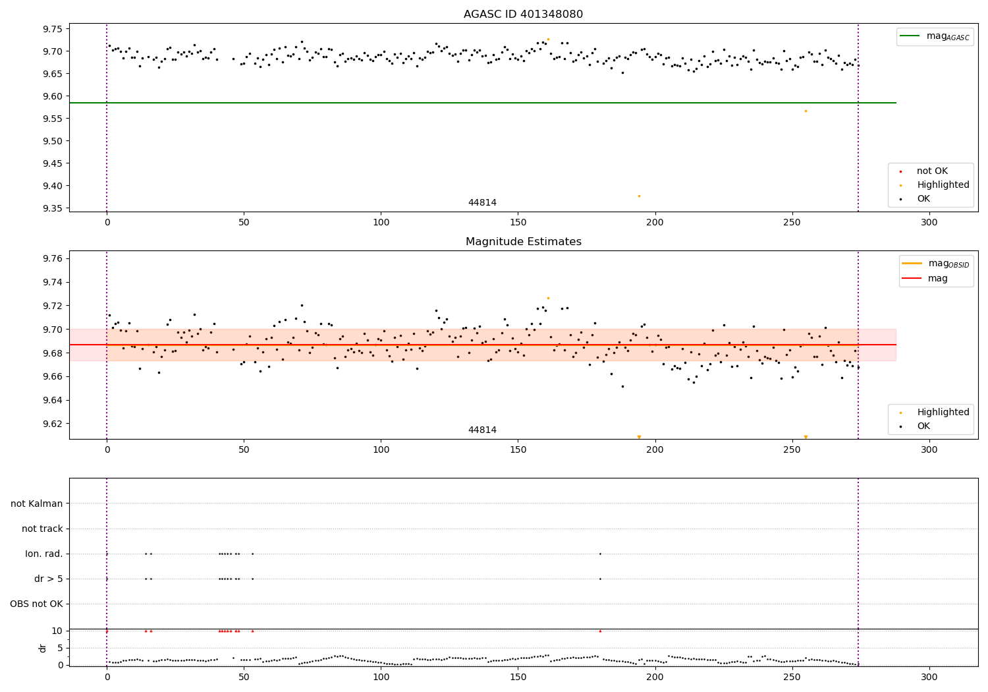The height and width of the screenshot is (692, 988).
Task: Click the 'dr' y-axis label
Action: click(x=43, y=648)
